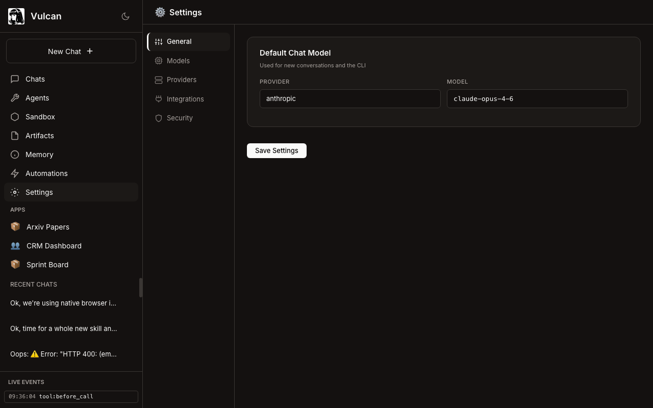Toggle dark mode with the moon icon

(x=125, y=16)
